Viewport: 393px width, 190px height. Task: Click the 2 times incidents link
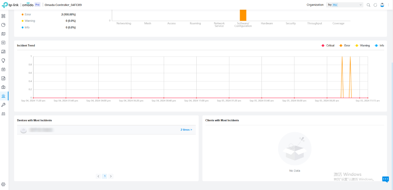click(x=186, y=130)
